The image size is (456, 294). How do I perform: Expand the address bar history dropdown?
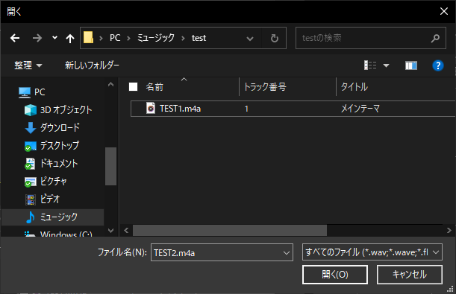coord(250,38)
